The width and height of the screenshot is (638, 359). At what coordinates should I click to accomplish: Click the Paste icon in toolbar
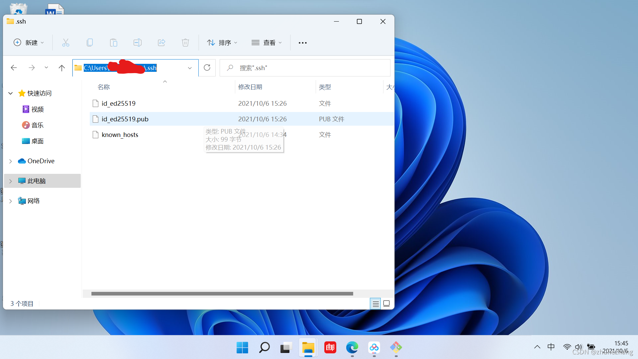pyautogui.click(x=114, y=43)
